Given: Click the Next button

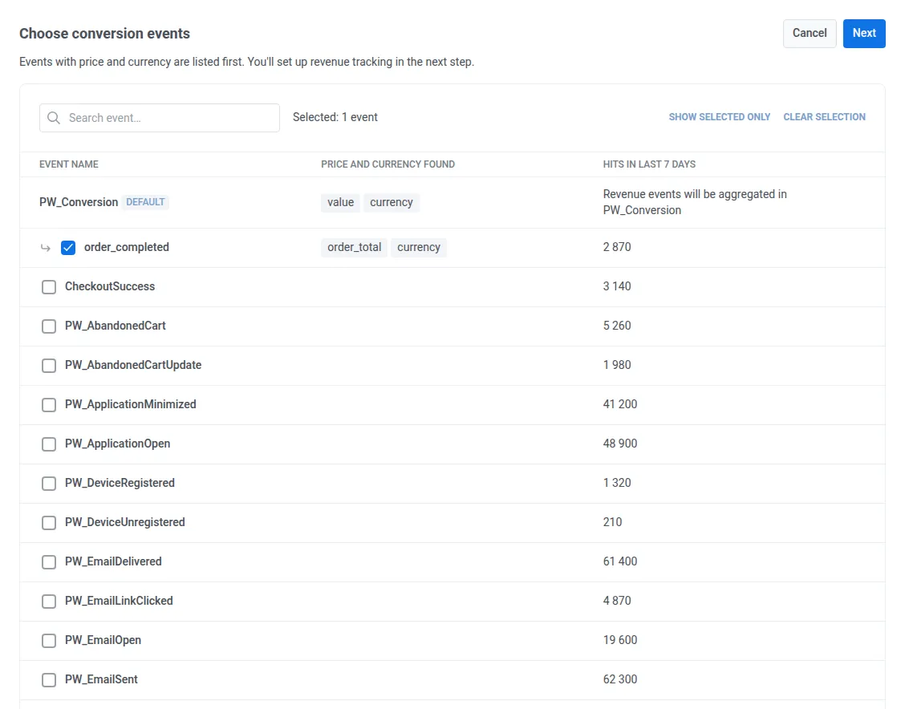Looking at the screenshot, I should tap(864, 34).
